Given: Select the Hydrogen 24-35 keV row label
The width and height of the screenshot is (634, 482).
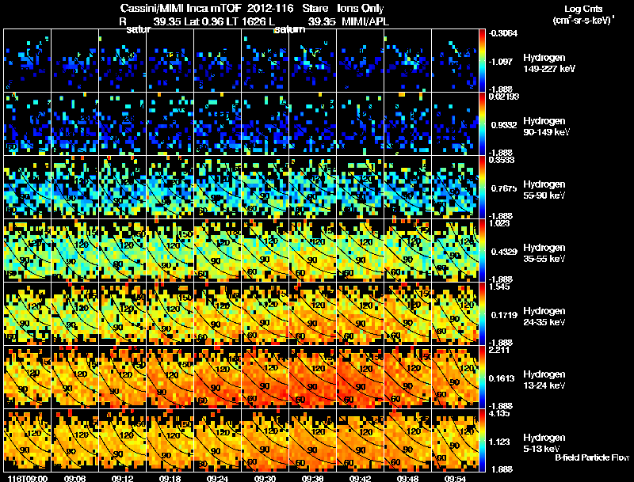Looking at the screenshot, I should pos(544,317).
